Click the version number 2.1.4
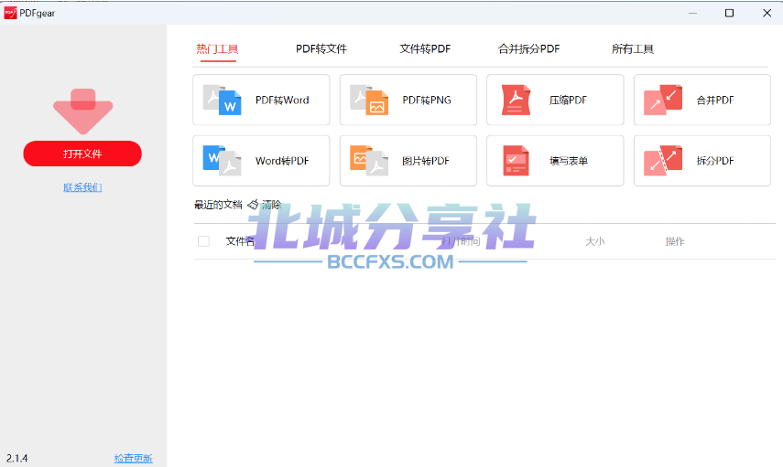The width and height of the screenshot is (783, 467). 17,458
